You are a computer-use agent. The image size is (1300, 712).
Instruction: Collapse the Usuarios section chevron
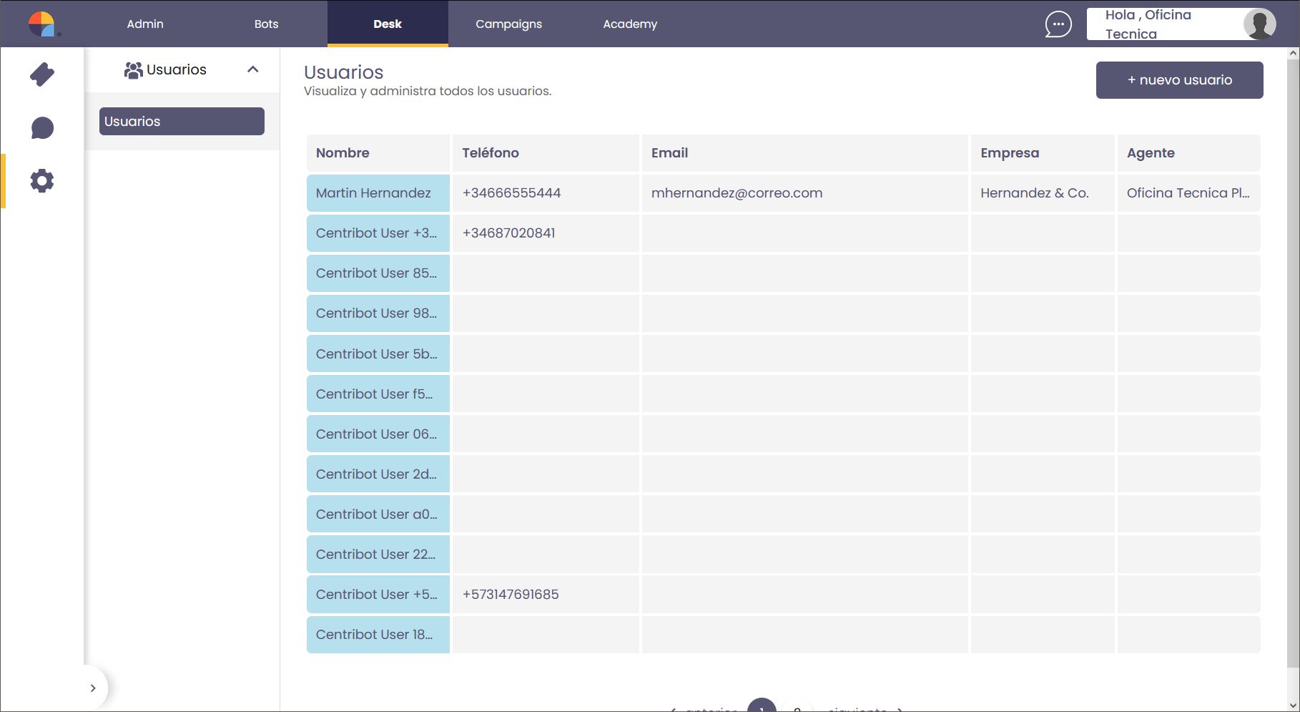coord(252,69)
